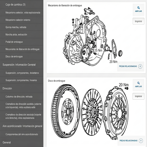Open Piezas Relacionadas for Disco de embrague

pos(129,141)
